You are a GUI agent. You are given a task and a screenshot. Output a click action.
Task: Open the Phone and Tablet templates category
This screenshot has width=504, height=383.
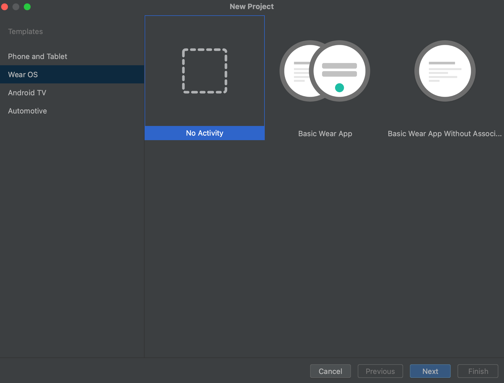(72, 56)
